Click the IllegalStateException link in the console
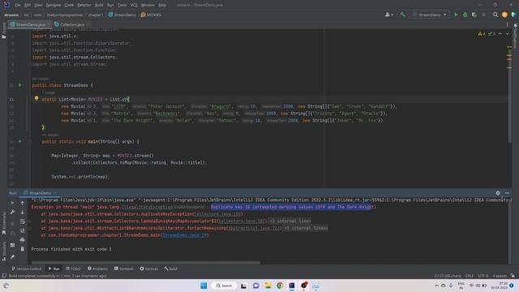 (x=147, y=207)
